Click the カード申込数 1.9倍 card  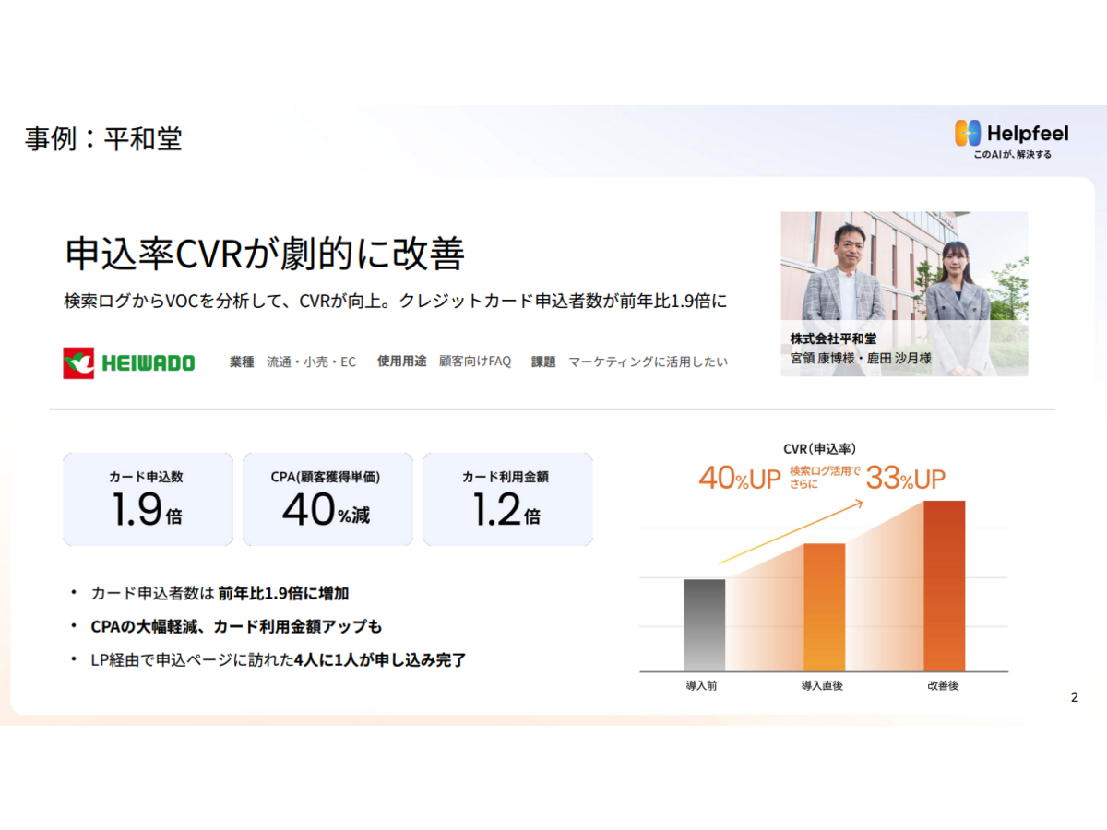(x=148, y=498)
